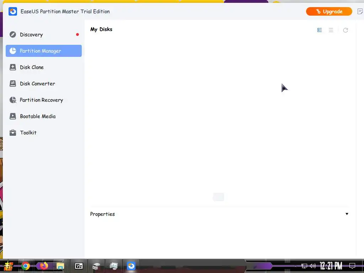The width and height of the screenshot is (364, 273).
Task: Open the network icon in system tray
Action: click(x=304, y=266)
